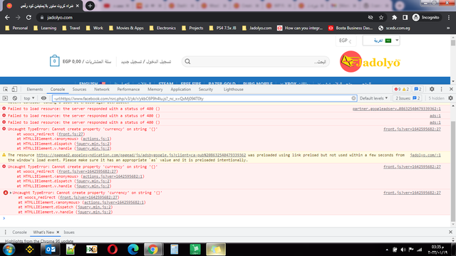Open console settings gear next to hidden count
456x256 pixels.
pyautogui.click(x=450, y=98)
